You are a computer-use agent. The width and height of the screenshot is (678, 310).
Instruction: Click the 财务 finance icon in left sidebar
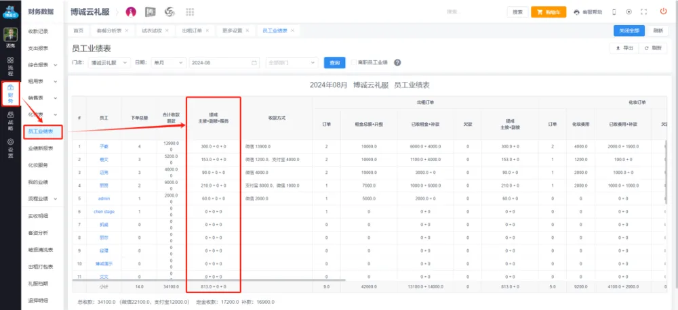[10, 93]
